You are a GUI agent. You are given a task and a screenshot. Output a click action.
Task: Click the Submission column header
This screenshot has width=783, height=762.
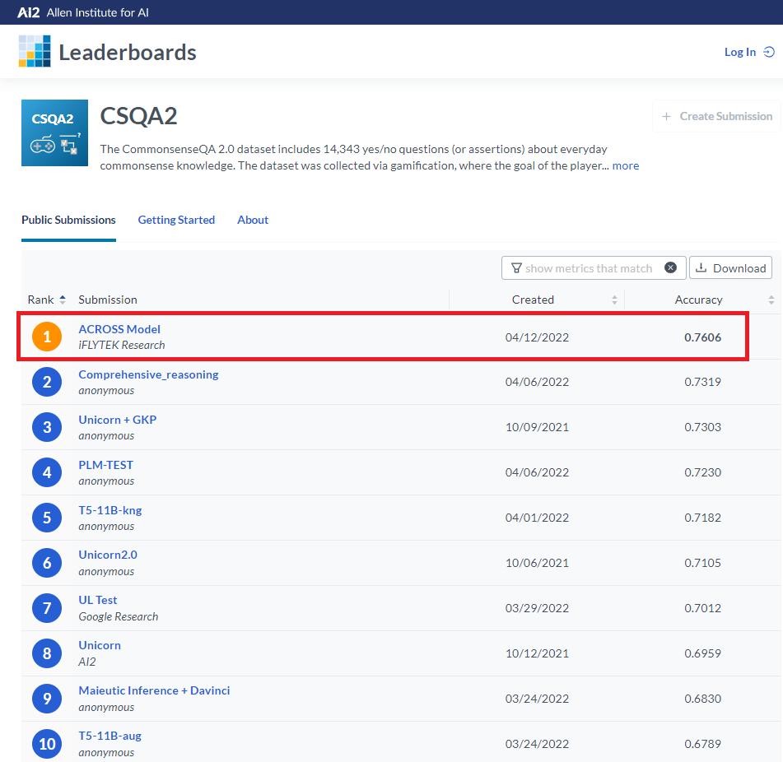(108, 300)
